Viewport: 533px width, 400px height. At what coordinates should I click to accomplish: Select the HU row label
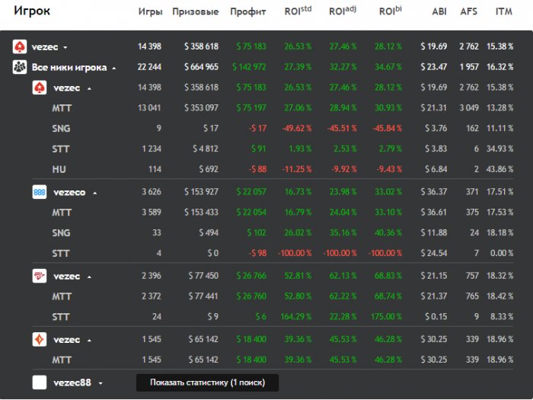coord(58,168)
